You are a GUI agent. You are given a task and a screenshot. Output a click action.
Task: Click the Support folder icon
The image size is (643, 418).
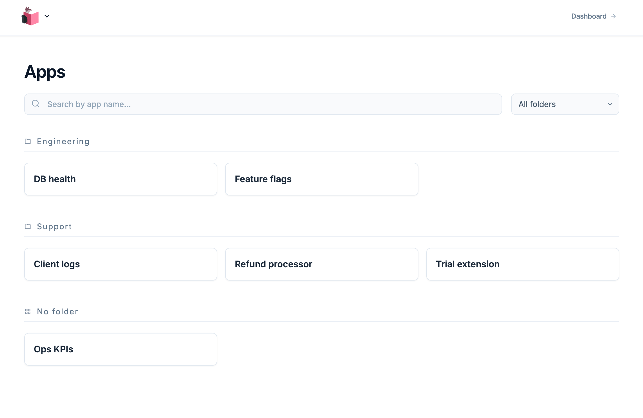pyautogui.click(x=28, y=226)
